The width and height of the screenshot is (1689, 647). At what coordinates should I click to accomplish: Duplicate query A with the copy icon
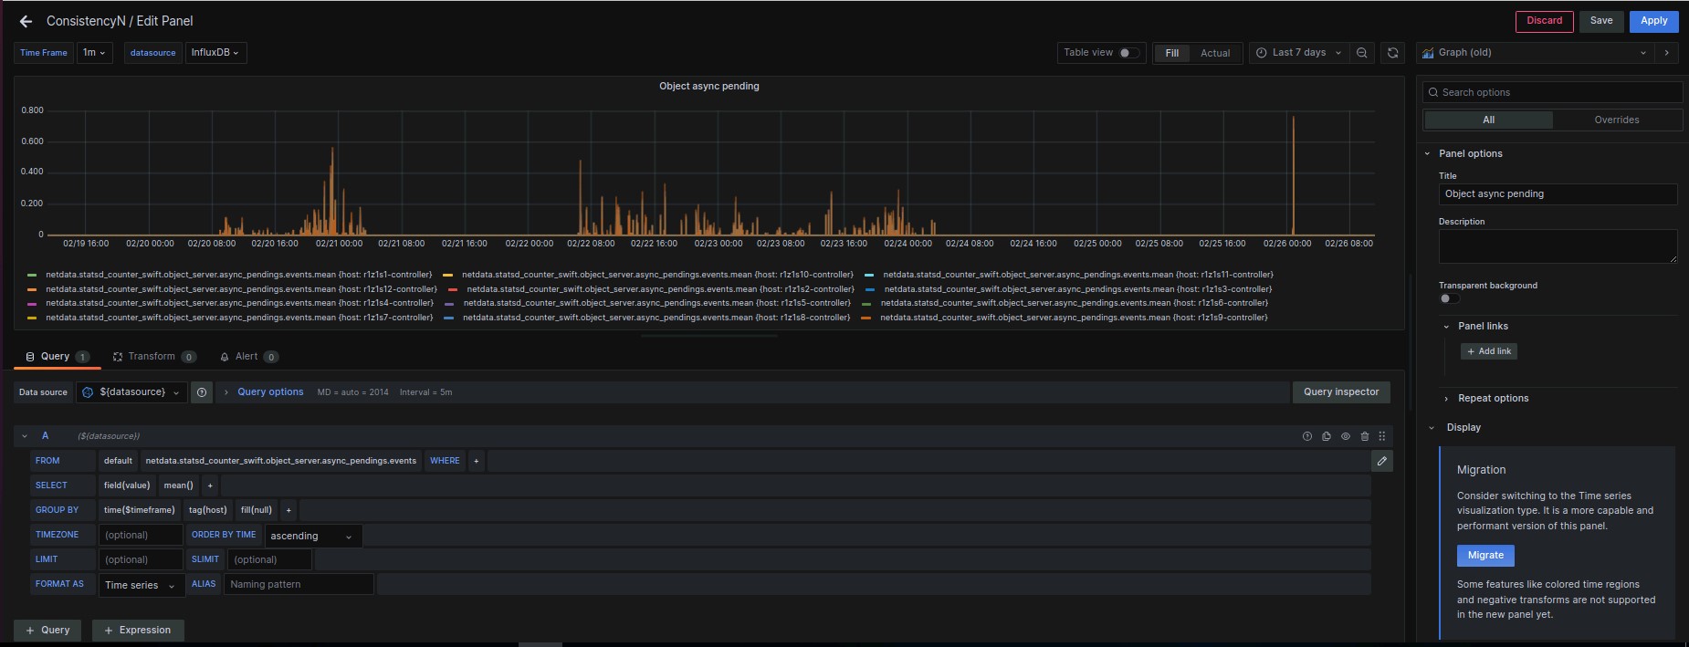point(1327,436)
